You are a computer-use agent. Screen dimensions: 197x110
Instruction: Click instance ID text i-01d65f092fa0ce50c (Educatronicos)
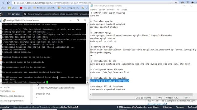[x=55, y=88]
